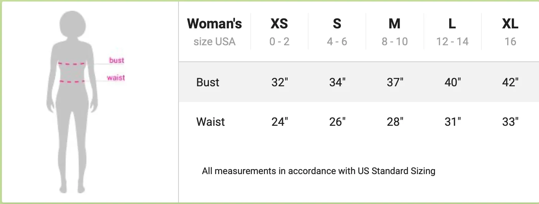Click the 32" bust value for XS

pyautogui.click(x=279, y=82)
